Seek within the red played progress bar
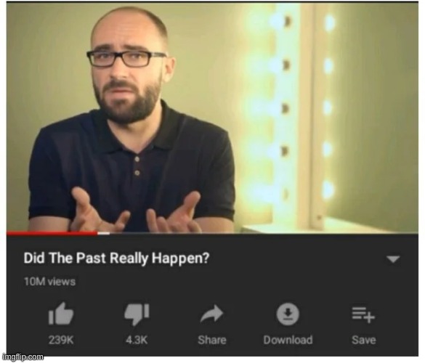Image resolution: width=425 pixels, height=363 pixels. (x=52, y=233)
